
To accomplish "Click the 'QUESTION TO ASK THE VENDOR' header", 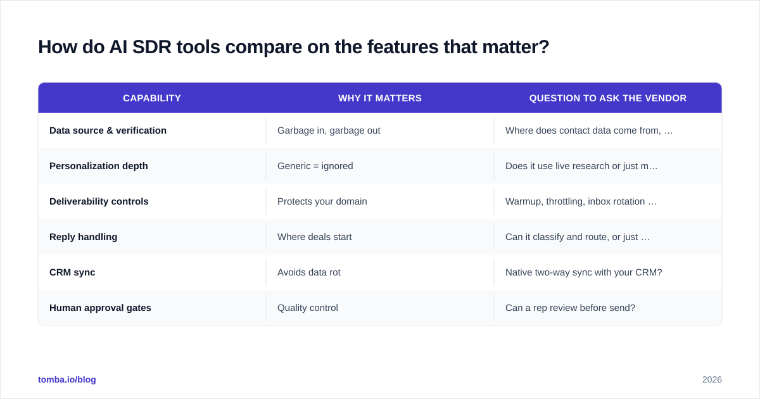I will (608, 98).
